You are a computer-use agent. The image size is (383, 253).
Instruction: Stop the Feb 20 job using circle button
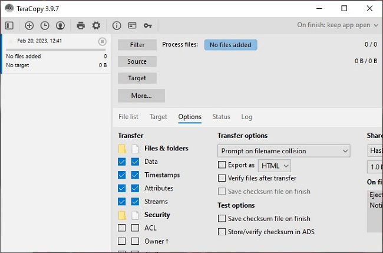(103, 41)
